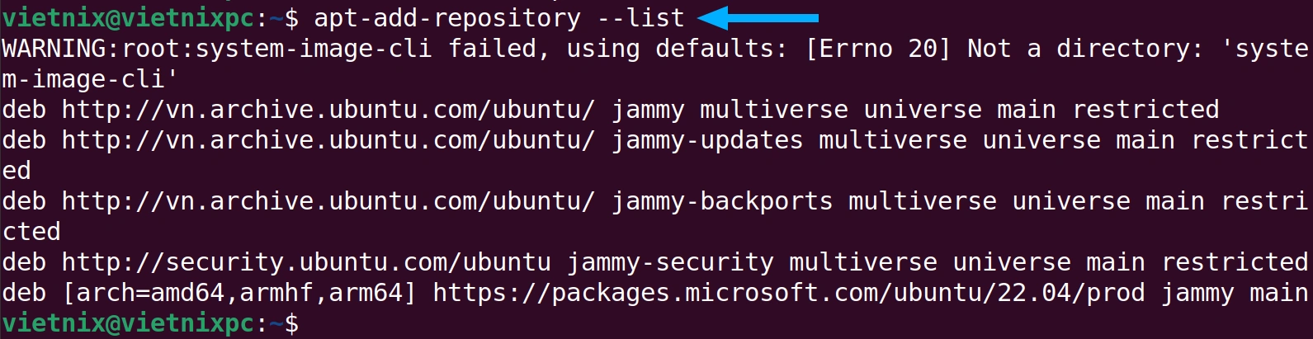The height and width of the screenshot is (339, 1313).
Task: Open the jammy-backports repository URL
Action: 328,201
